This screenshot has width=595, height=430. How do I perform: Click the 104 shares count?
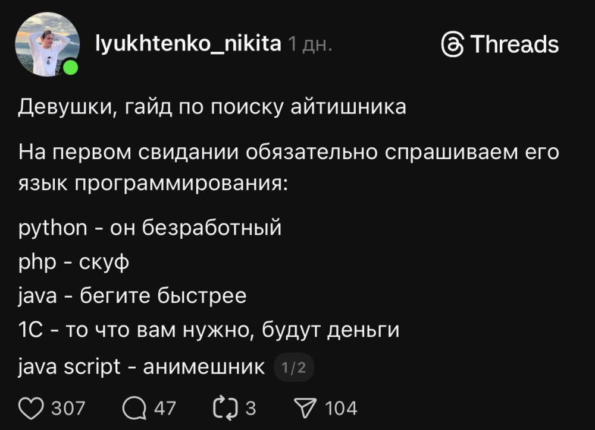tap(342, 409)
